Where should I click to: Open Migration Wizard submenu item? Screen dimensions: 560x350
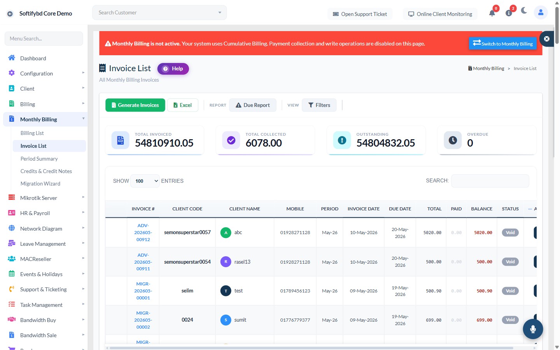(x=49, y=184)
